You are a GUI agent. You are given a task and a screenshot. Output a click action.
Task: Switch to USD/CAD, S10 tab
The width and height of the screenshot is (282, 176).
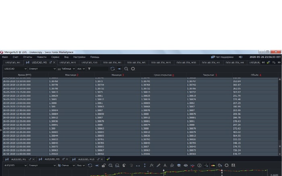tap(89, 63)
